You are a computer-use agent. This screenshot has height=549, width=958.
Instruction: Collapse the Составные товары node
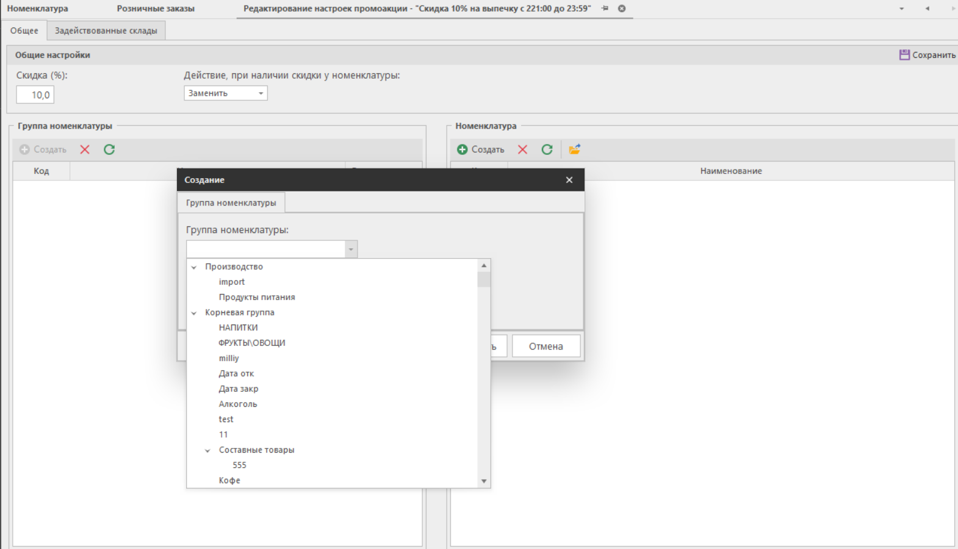coord(207,450)
